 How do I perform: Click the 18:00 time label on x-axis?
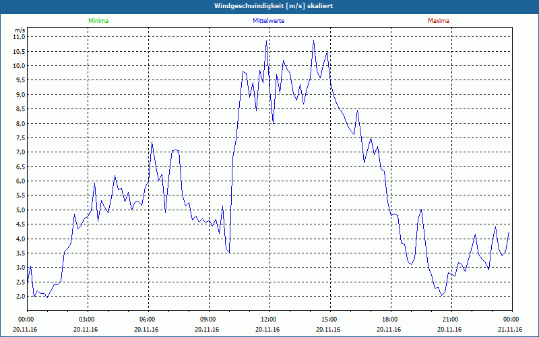click(391, 319)
